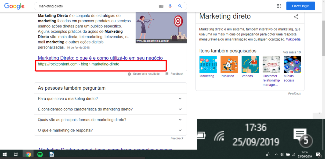The image size is (325, 159).
Task: Open the Google apps grid
Action: [x=279, y=6]
